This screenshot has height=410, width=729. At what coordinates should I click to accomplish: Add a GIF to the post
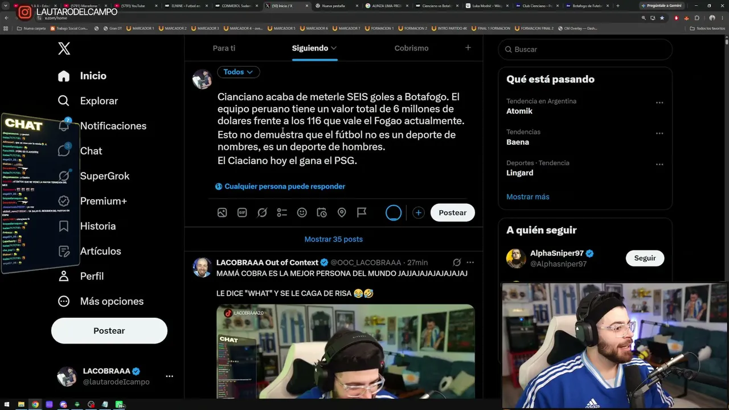click(242, 212)
